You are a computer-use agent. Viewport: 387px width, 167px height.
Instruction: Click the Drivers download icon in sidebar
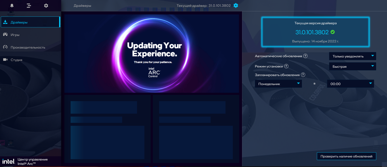[5, 22]
